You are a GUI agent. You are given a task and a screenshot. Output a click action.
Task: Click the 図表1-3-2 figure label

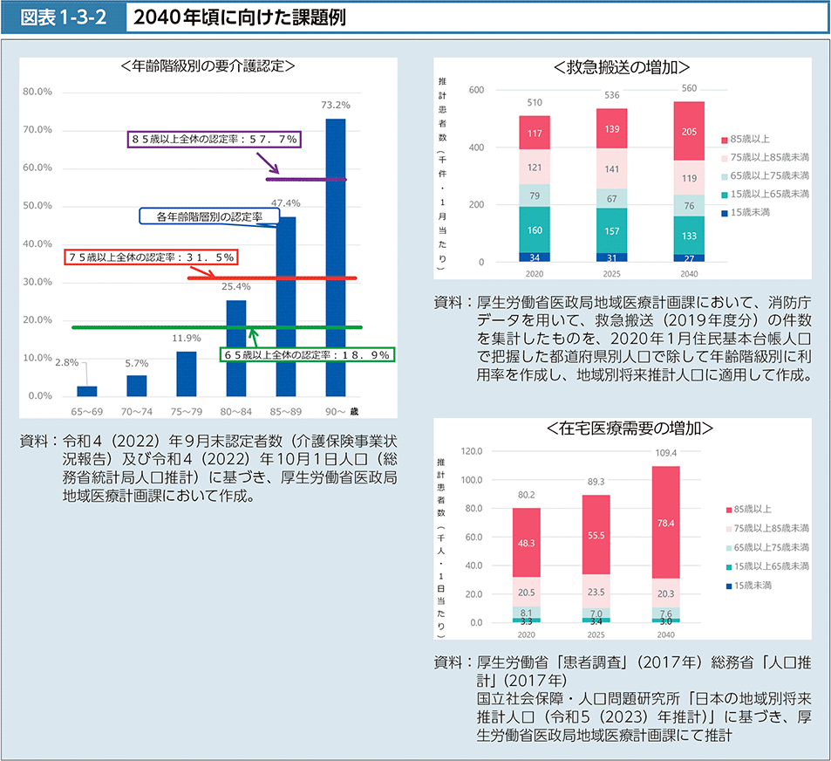click(x=64, y=17)
